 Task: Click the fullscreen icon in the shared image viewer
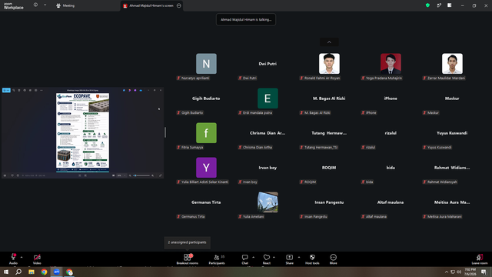[161, 175]
